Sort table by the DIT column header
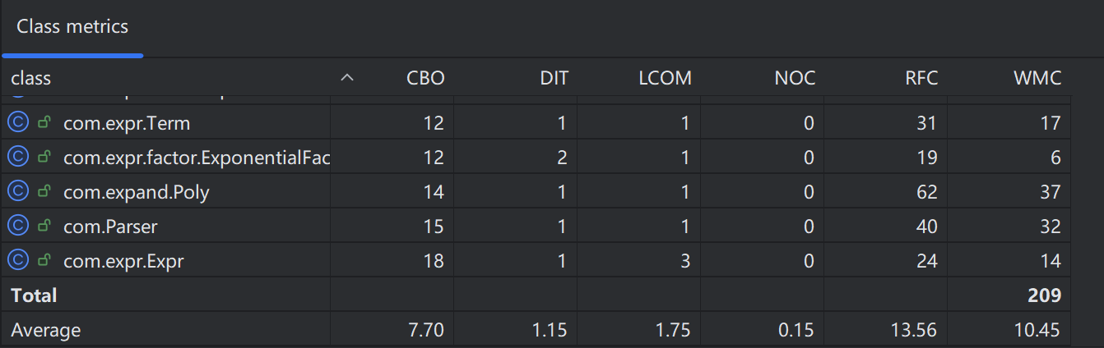Screen dimensions: 1104x348 coord(554,79)
